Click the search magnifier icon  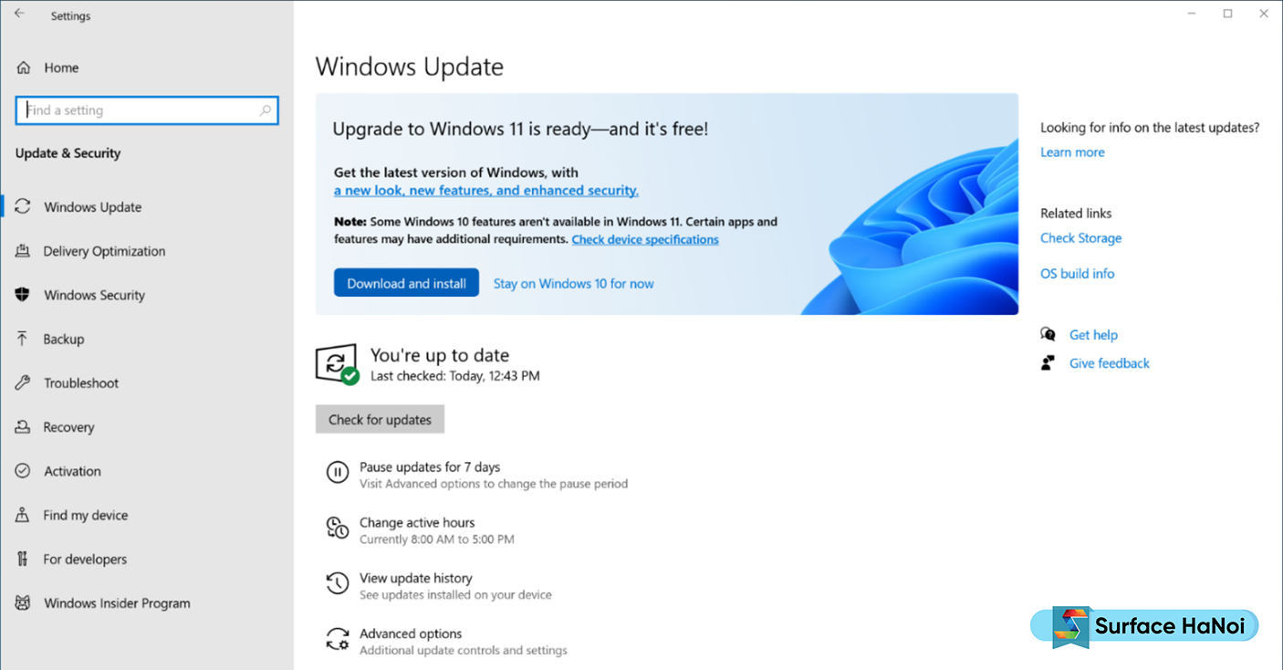coord(266,110)
